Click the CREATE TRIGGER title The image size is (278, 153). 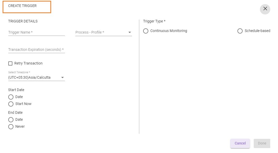coord(22,6)
